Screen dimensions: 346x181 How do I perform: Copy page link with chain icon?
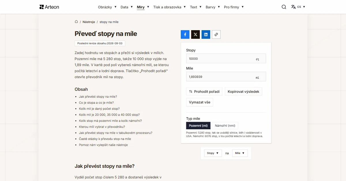coord(216,34)
